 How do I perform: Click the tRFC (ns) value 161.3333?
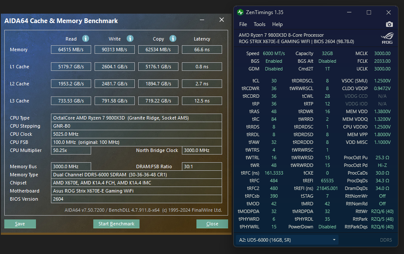tap(274, 173)
